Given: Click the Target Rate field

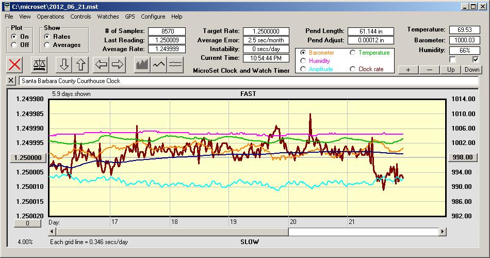Looking at the screenshot, I should pos(266,31).
